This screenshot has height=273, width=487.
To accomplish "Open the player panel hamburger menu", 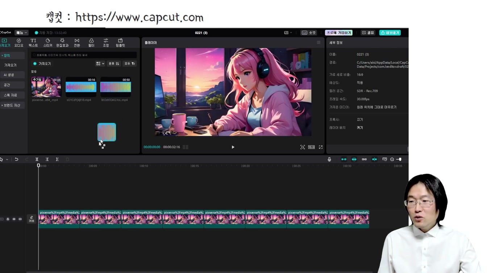I will [x=319, y=43].
